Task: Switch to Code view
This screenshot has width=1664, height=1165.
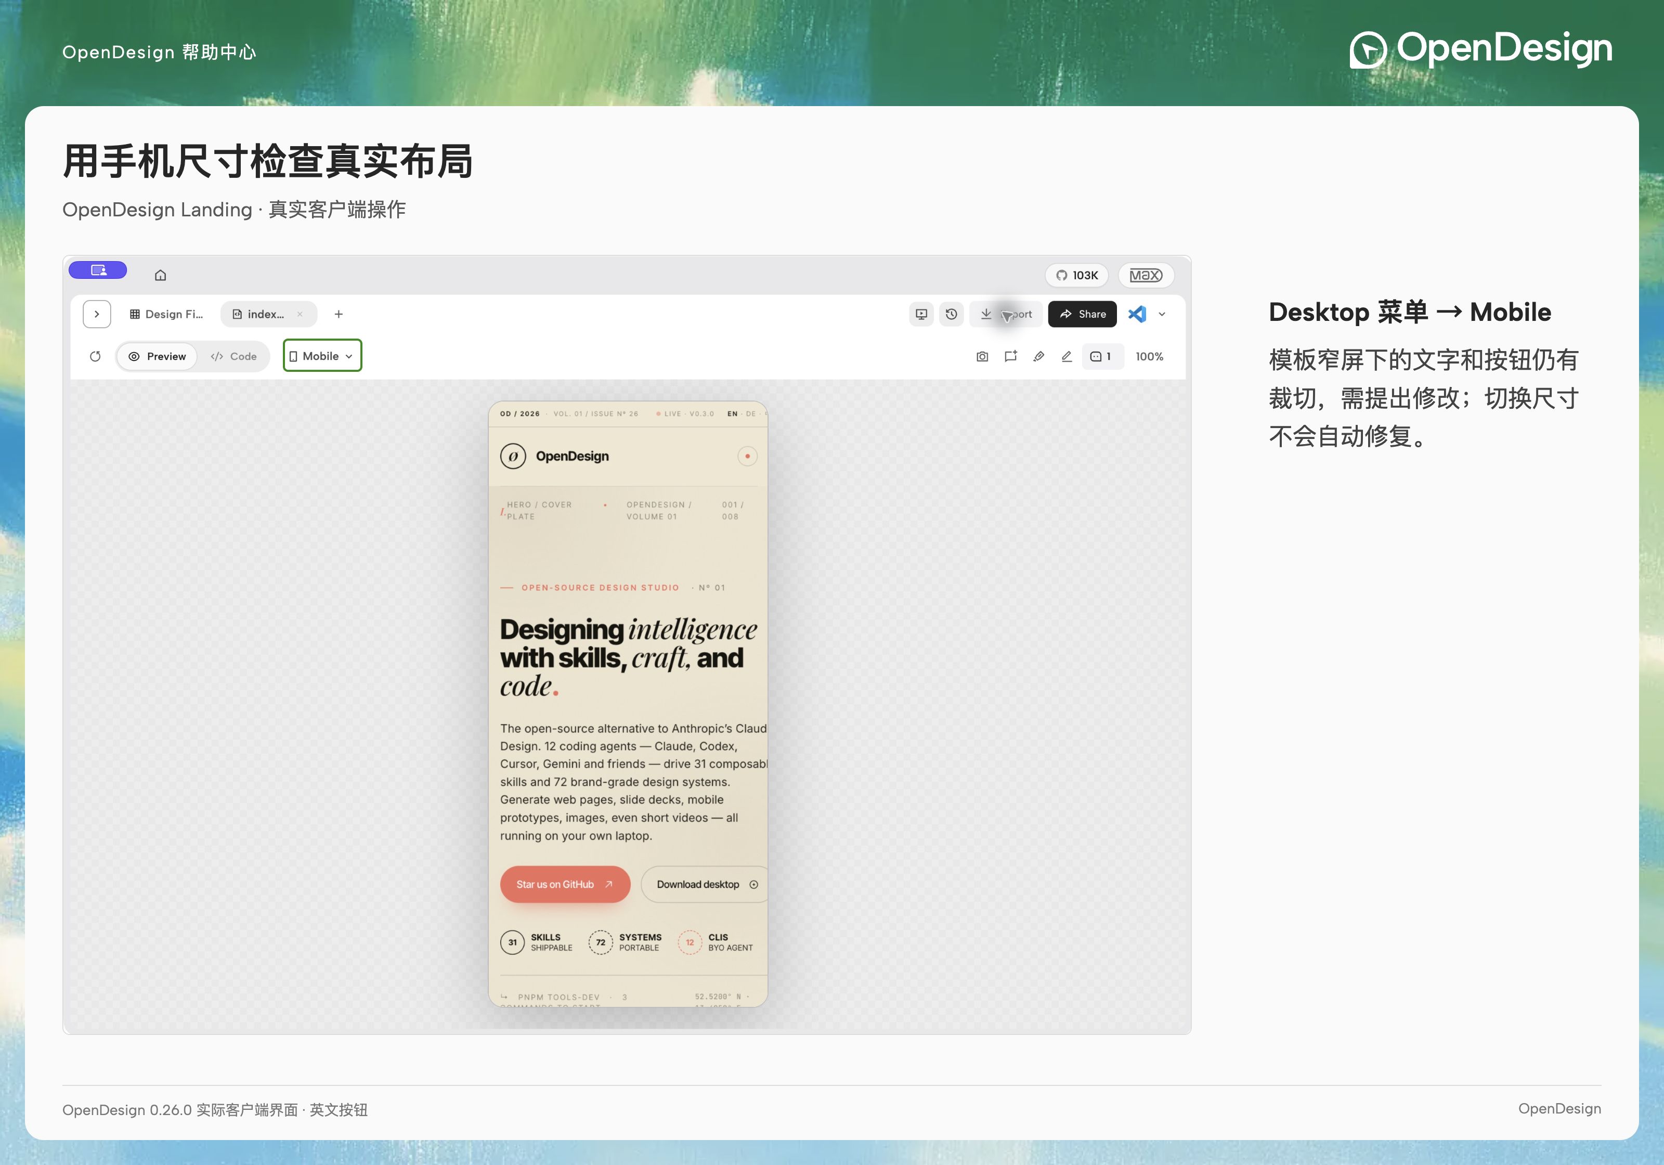Action: 233,356
